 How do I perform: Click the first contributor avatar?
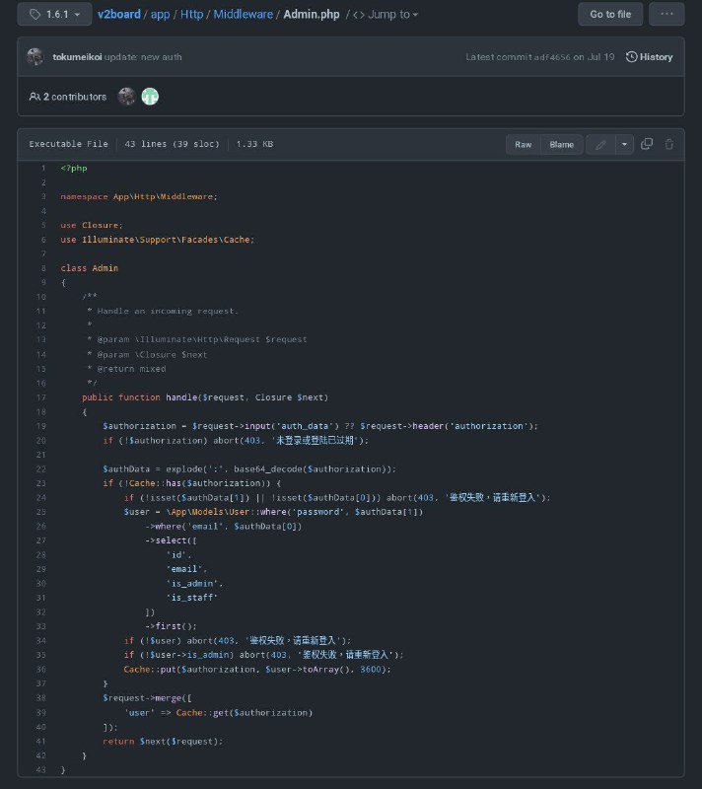[126, 97]
